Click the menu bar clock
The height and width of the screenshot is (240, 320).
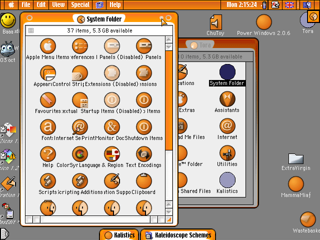point(241,4)
